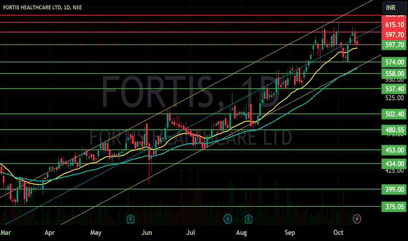
Task: Select the green 597.70 price label
Action: click(x=394, y=45)
